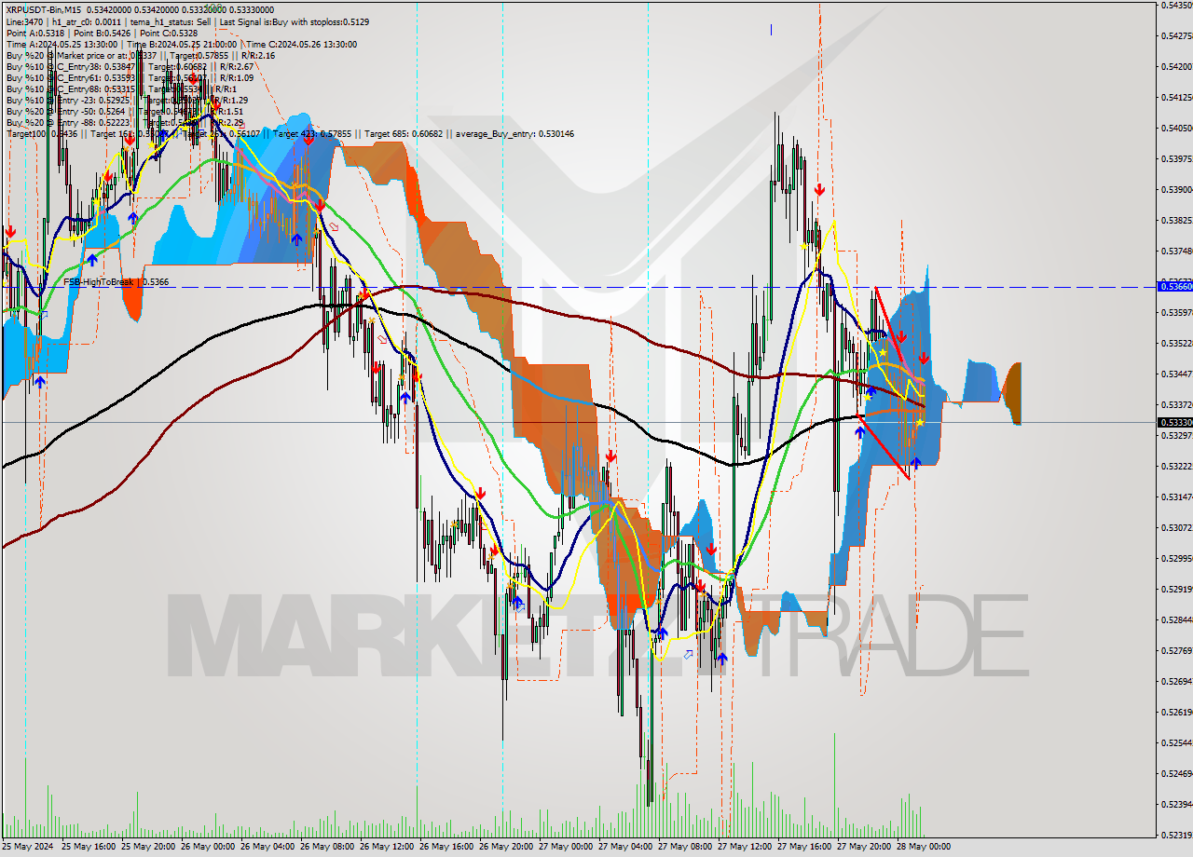The height and width of the screenshot is (857, 1193).
Task: Click the '26 May 00:00' time axis label
Action: 209,846
